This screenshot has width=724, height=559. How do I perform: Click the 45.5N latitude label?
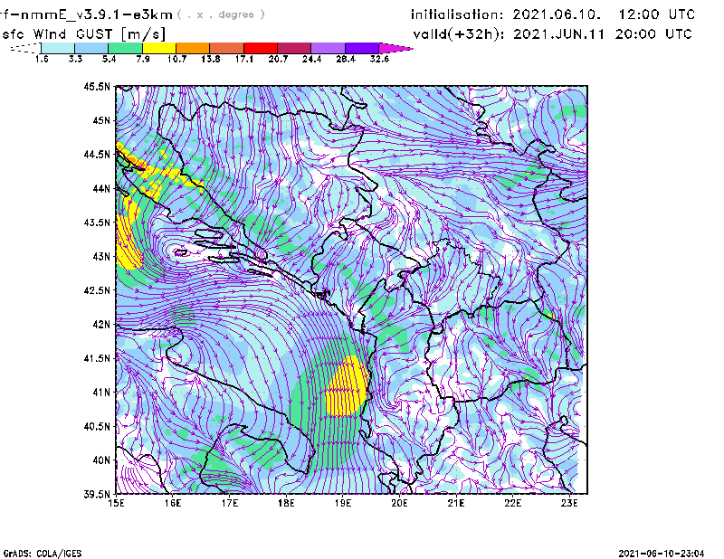pyautogui.click(x=97, y=86)
